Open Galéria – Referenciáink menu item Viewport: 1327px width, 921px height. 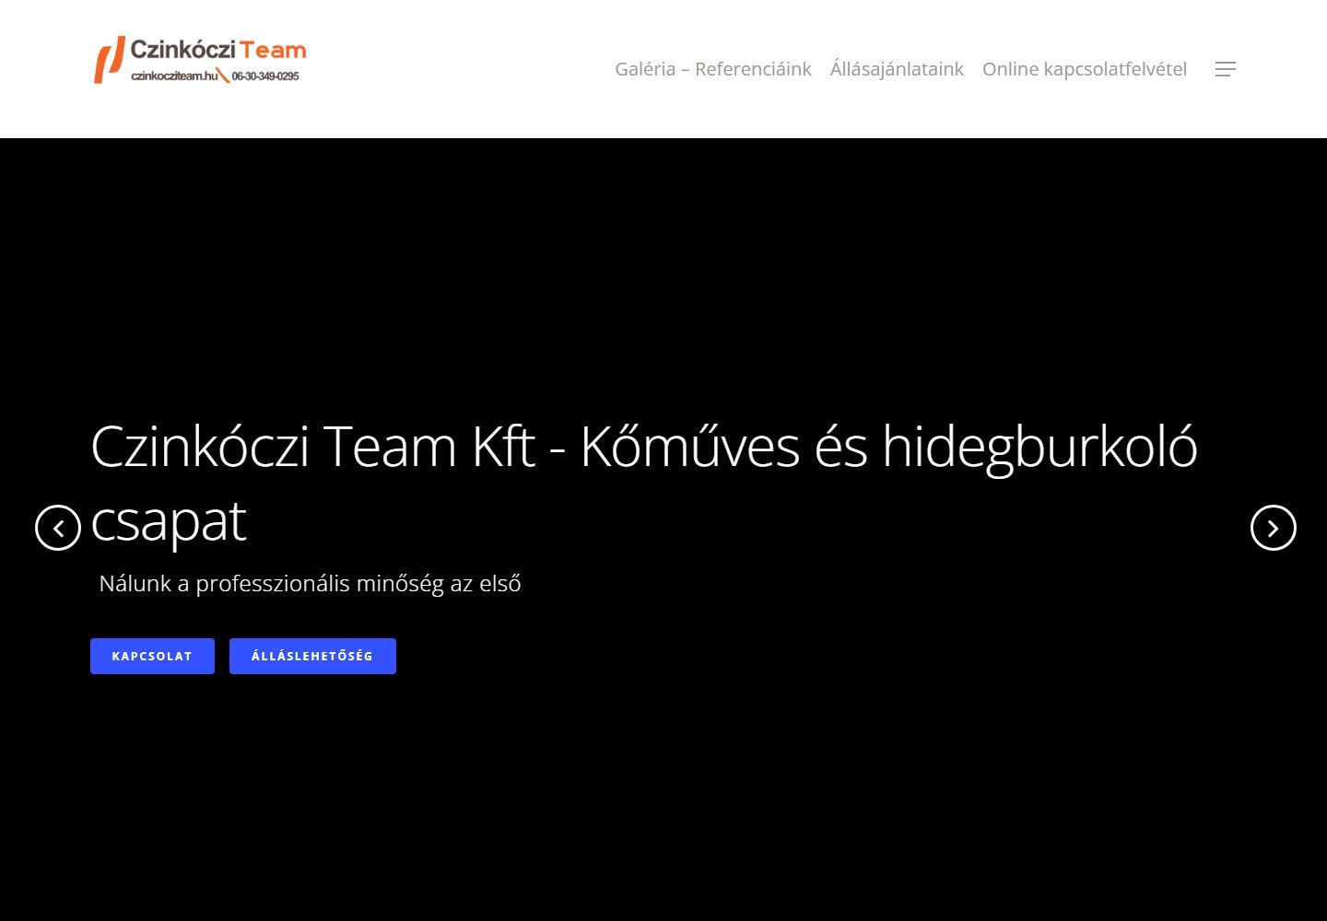pos(713,69)
